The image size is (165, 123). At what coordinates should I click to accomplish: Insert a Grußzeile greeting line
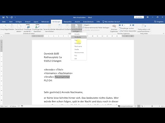[x=68, y=27]
